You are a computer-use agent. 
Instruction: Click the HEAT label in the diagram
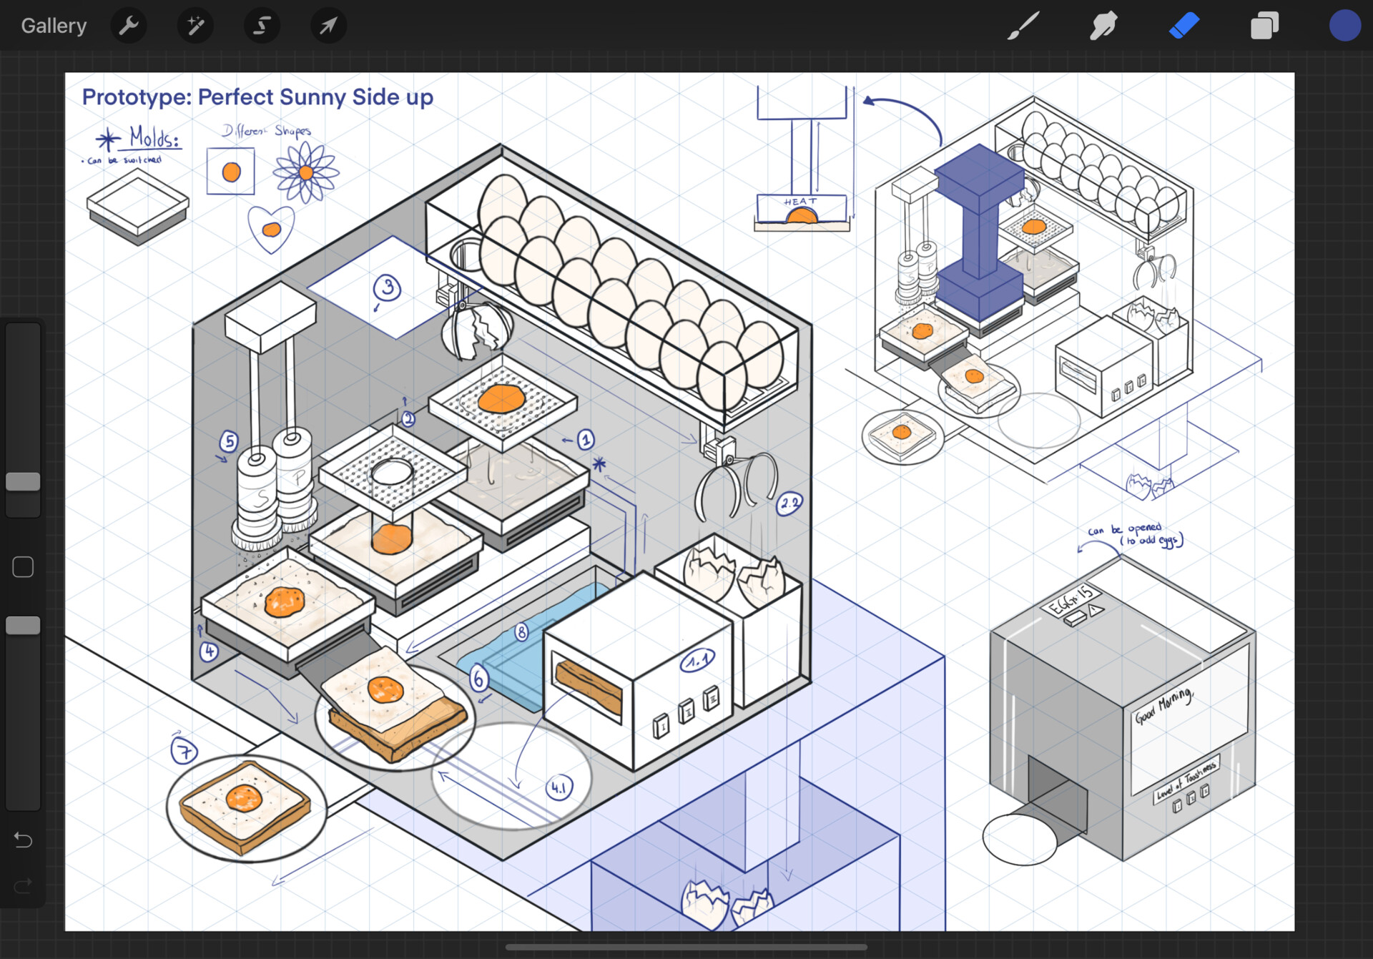[799, 202]
